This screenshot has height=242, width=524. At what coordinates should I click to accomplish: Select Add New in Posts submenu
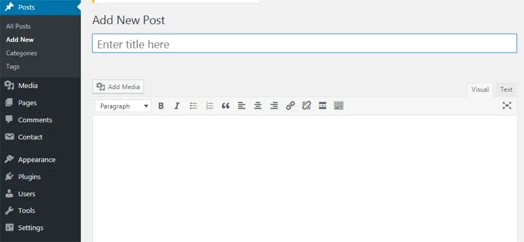tap(20, 40)
